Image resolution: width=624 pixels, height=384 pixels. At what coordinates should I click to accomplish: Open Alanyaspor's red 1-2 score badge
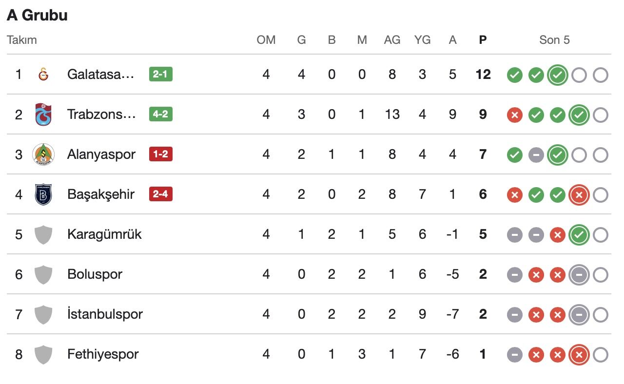[161, 154]
